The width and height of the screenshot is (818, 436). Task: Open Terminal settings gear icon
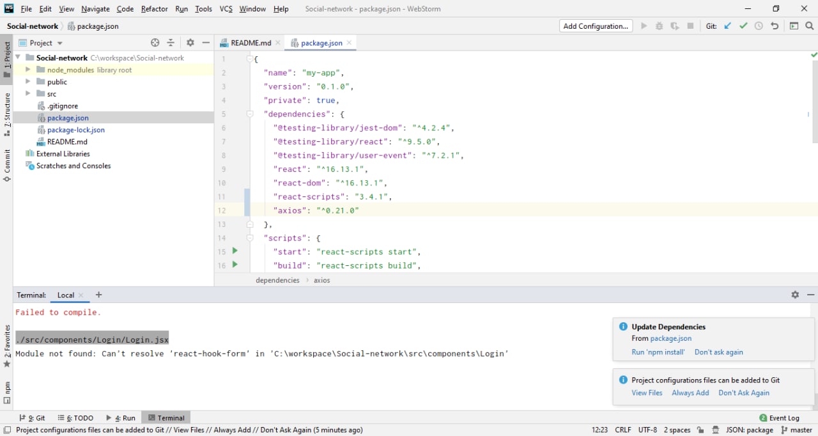795,295
